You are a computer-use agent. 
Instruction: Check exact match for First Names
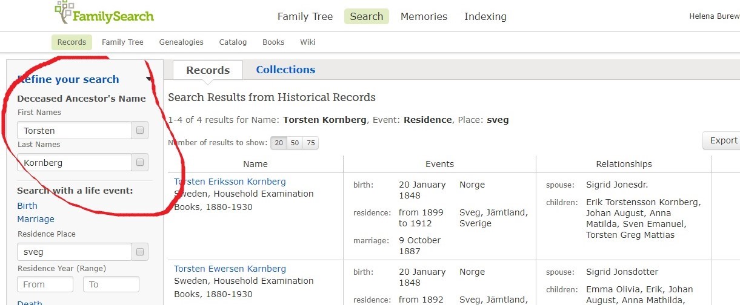[140, 130]
